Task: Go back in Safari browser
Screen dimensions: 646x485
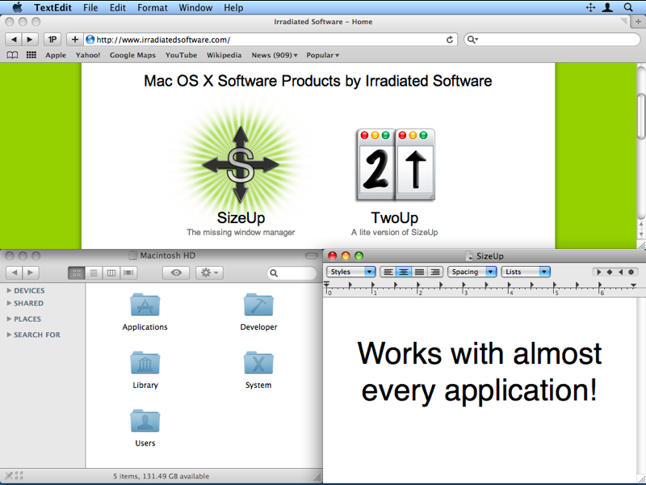Action: pyautogui.click(x=14, y=40)
